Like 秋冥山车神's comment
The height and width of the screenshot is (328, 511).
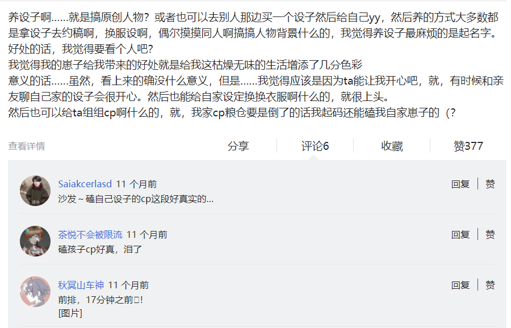(490, 285)
